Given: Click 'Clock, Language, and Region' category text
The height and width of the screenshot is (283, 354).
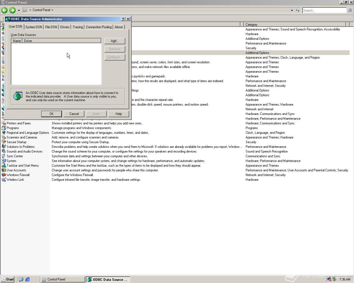Looking at the screenshot, I should tap(265, 133).
